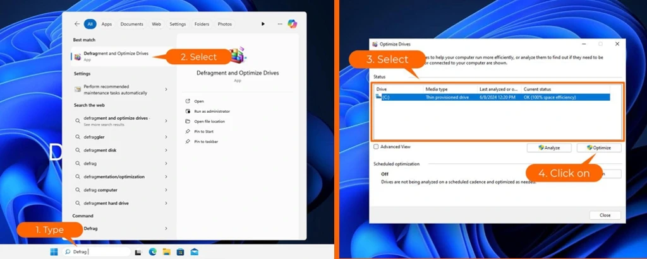Switch to the Settings filter tab
647x259 pixels.
178,24
